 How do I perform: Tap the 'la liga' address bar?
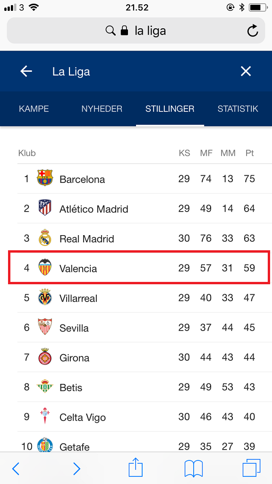(x=136, y=31)
